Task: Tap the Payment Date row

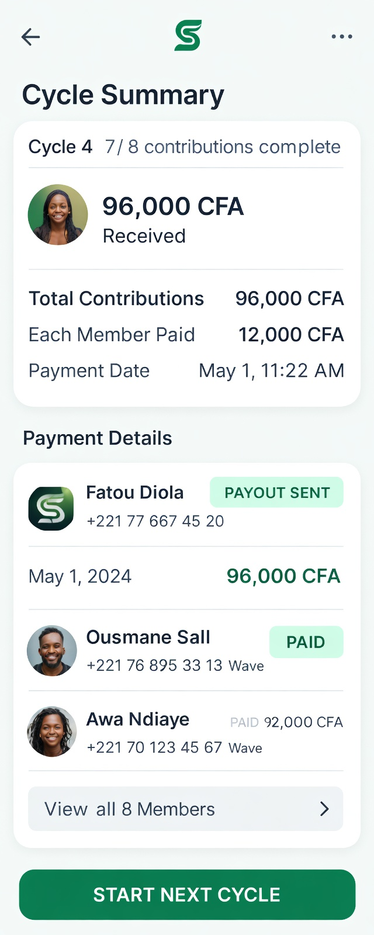Action: click(x=186, y=370)
